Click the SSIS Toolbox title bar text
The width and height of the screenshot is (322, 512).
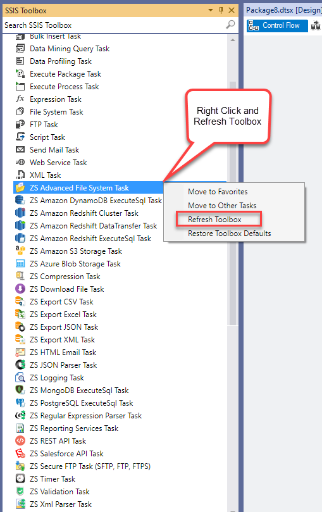pyautogui.click(x=26, y=11)
